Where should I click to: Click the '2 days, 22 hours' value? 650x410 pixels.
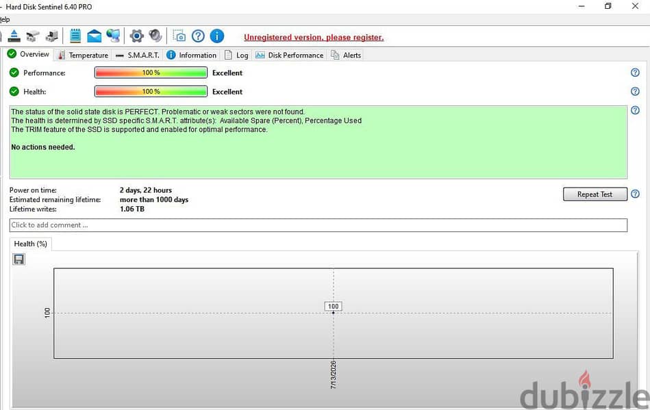pos(145,190)
